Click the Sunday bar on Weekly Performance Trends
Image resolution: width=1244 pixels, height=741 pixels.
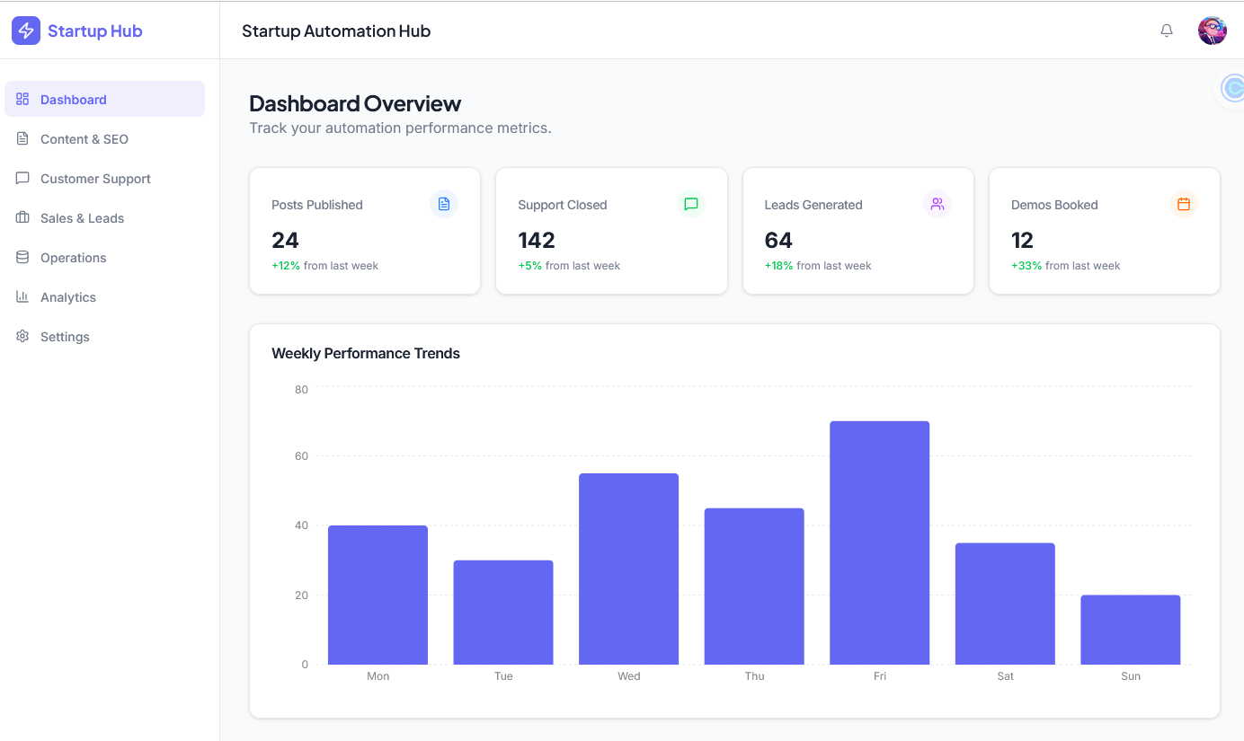[x=1130, y=629]
